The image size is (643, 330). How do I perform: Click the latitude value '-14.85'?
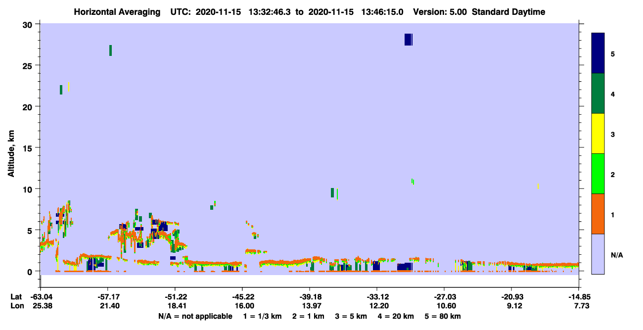(x=579, y=297)
